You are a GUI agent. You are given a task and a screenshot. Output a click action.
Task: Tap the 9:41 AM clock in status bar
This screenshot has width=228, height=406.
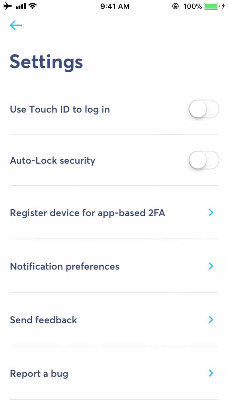(115, 6)
